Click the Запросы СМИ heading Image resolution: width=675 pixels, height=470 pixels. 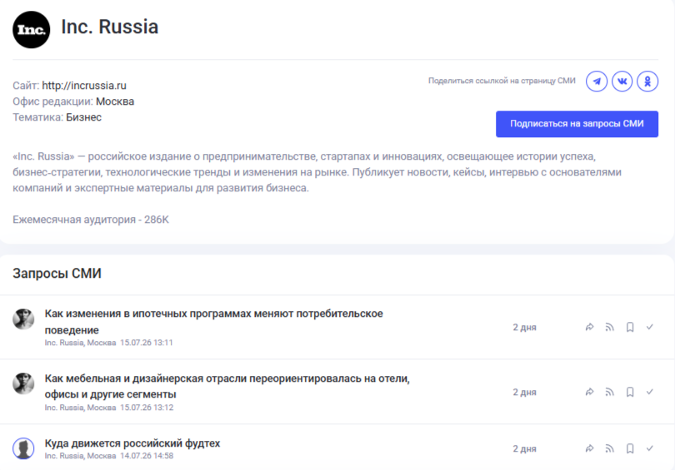click(57, 273)
